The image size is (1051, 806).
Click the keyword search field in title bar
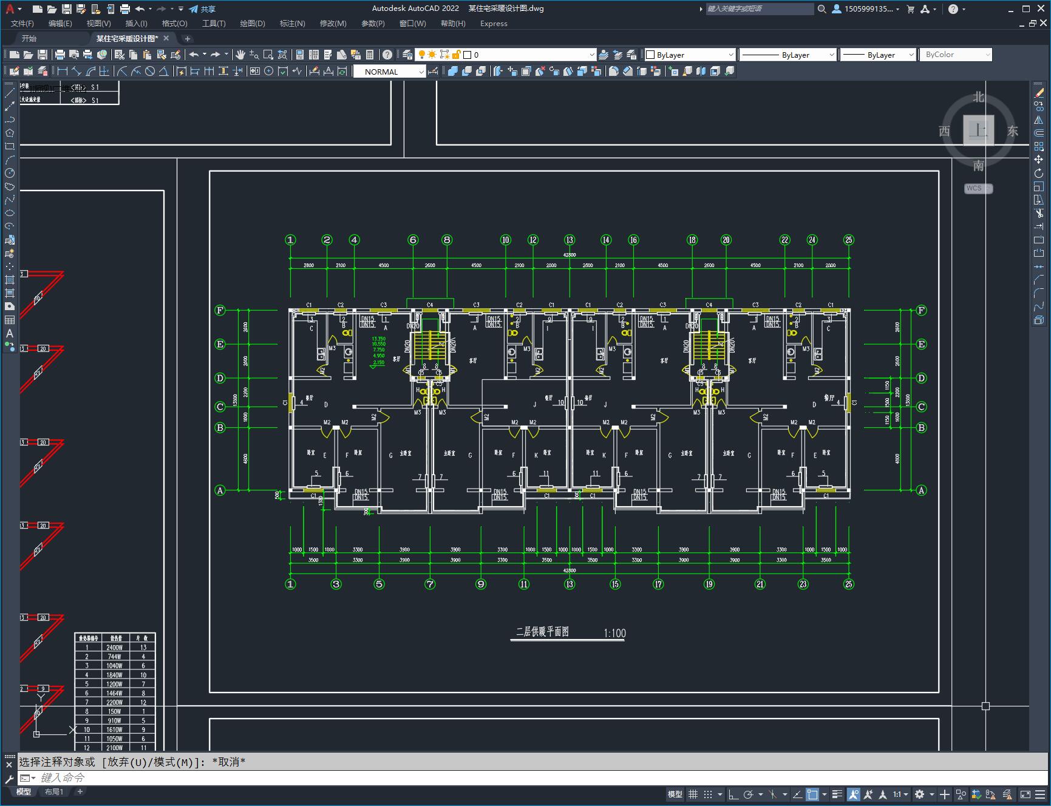(x=760, y=9)
